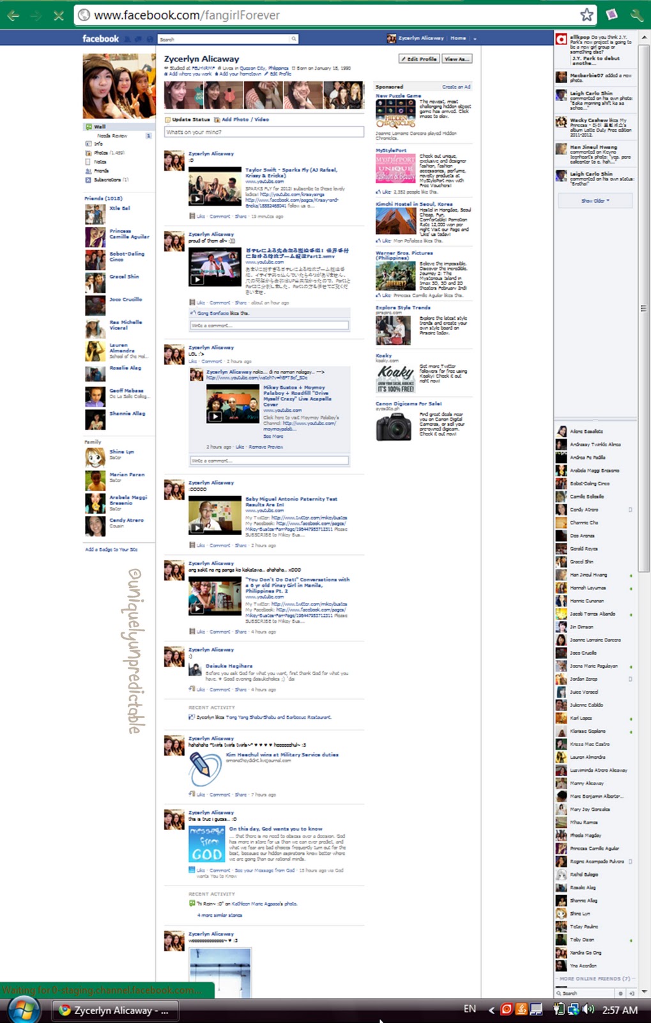Image resolution: width=651 pixels, height=1023 pixels.
Task: Open friend requests icon in Facebook bar
Action: [127, 39]
